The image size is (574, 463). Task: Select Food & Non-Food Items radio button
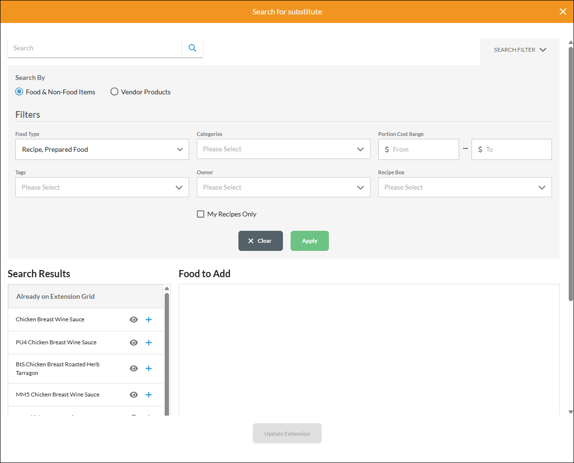(x=19, y=91)
